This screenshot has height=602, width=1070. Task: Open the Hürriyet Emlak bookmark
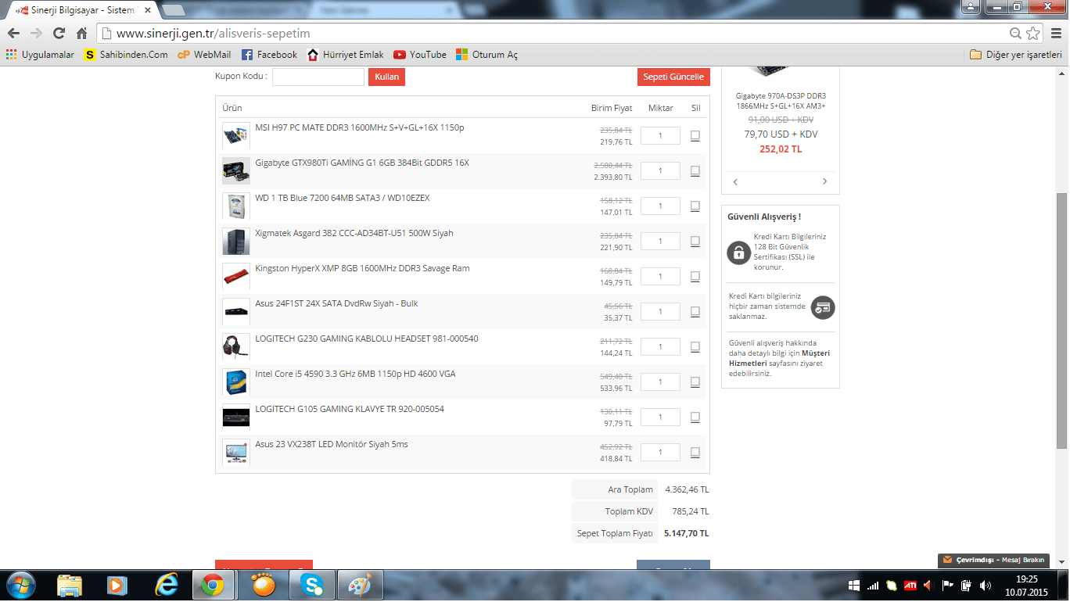point(345,55)
